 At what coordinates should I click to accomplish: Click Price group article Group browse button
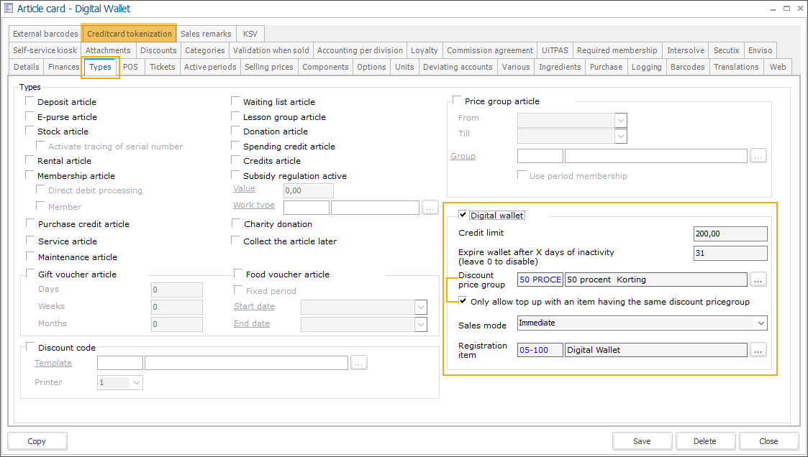[x=758, y=156]
